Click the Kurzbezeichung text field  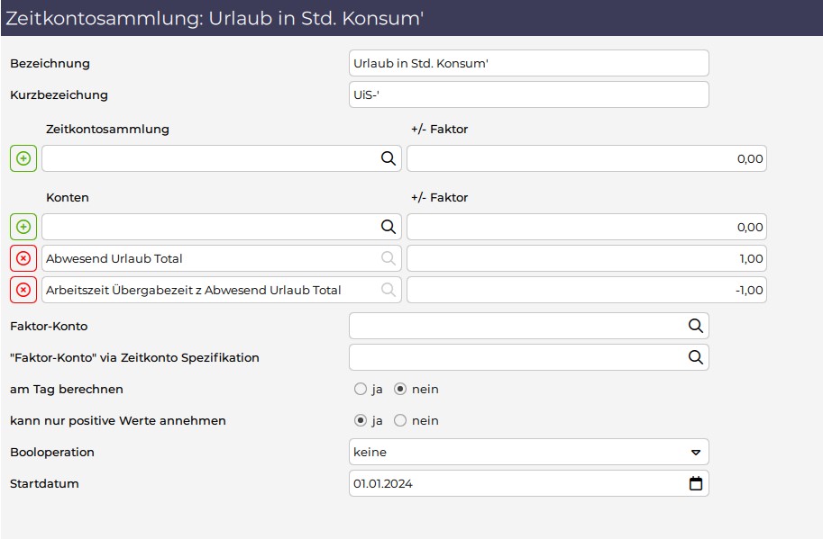pos(528,94)
